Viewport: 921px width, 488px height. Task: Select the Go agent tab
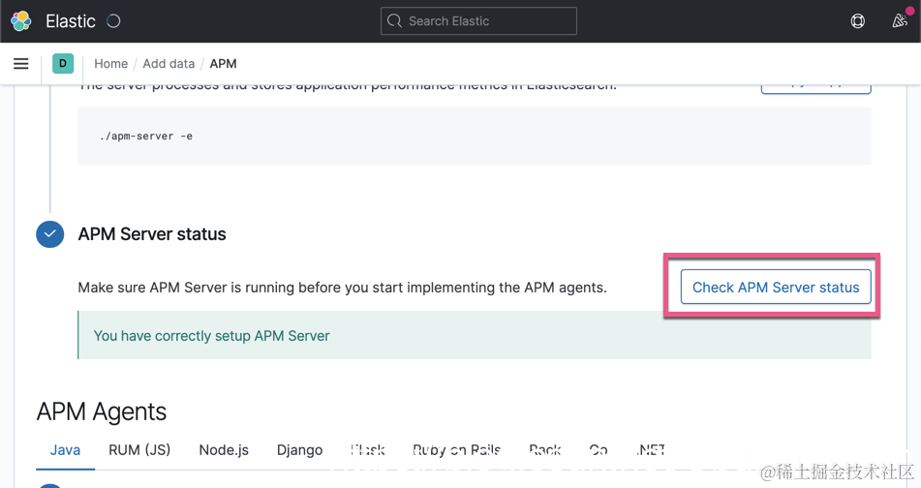(599, 450)
